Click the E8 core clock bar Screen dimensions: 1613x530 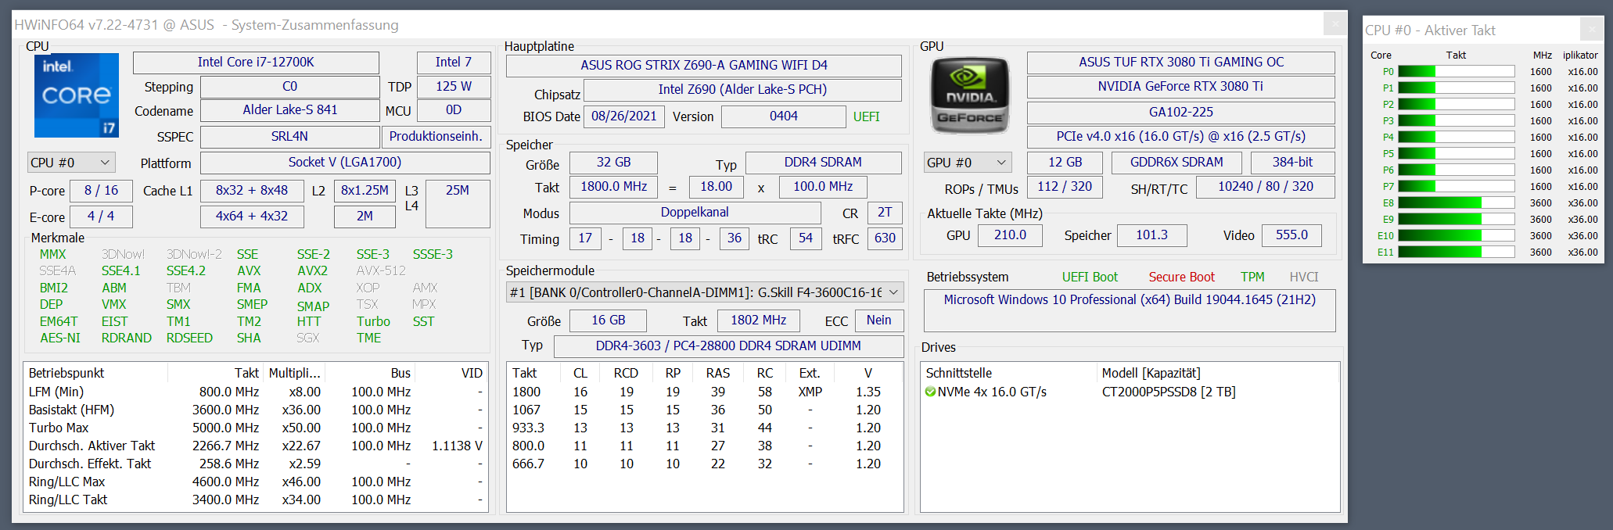click(x=1456, y=202)
